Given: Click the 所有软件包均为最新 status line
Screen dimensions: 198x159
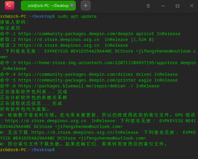Looking at the screenshot, I should (25, 109).
